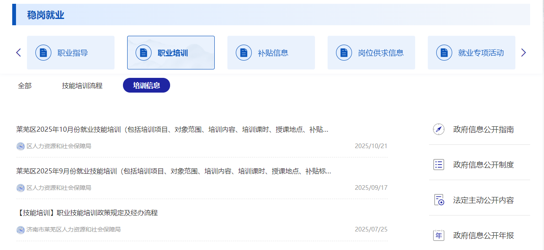
Task: Switch to the 全部 filter tab
Action: pos(25,85)
